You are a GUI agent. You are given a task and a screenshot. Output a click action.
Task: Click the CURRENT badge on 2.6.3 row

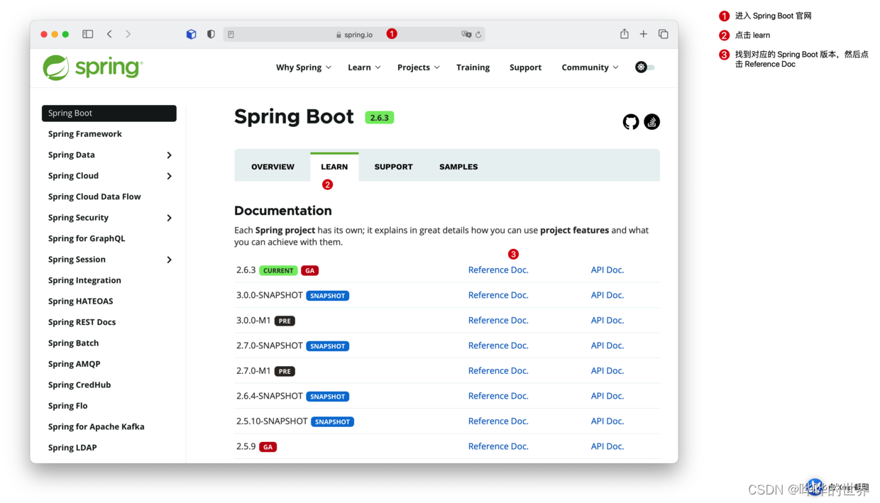[278, 270]
